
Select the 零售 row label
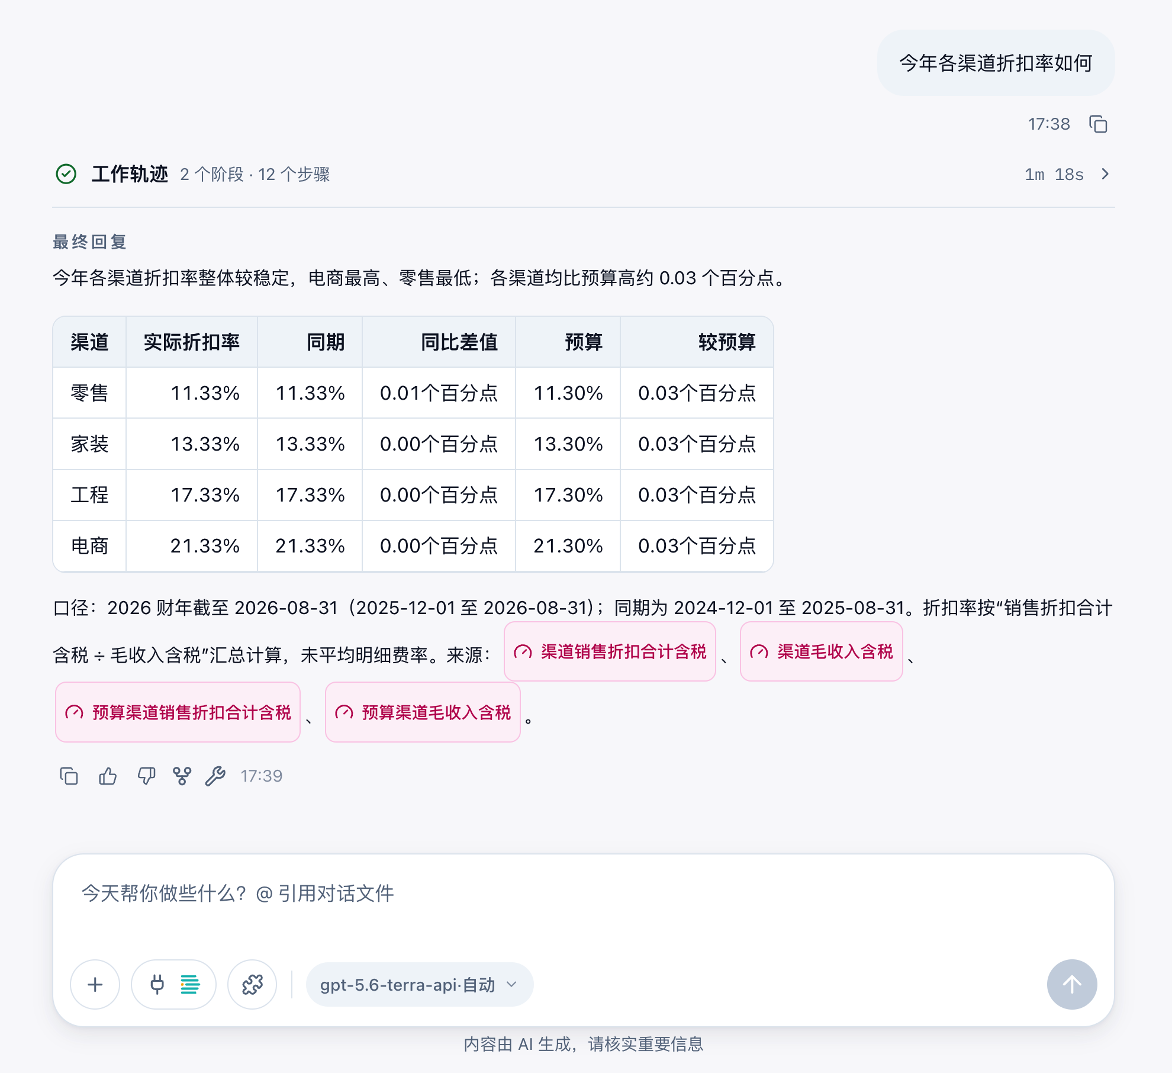click(x=89, y=393)
